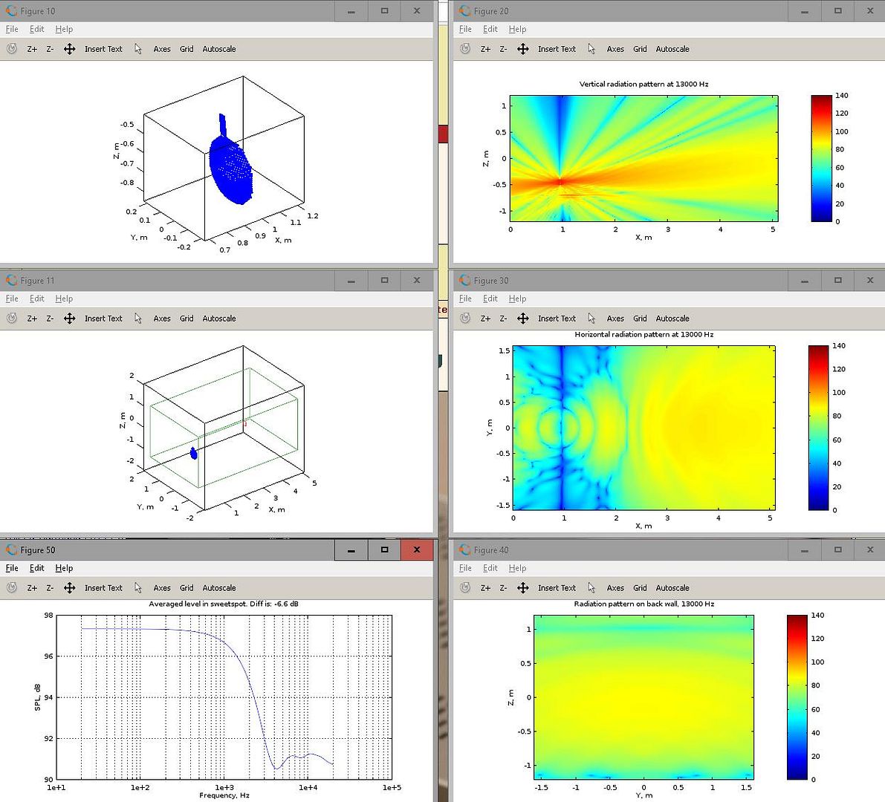The width and height of the screenshot is (885, 802).
Task: Expand the Edit menu in Figure 11
Action: (37, 299)
